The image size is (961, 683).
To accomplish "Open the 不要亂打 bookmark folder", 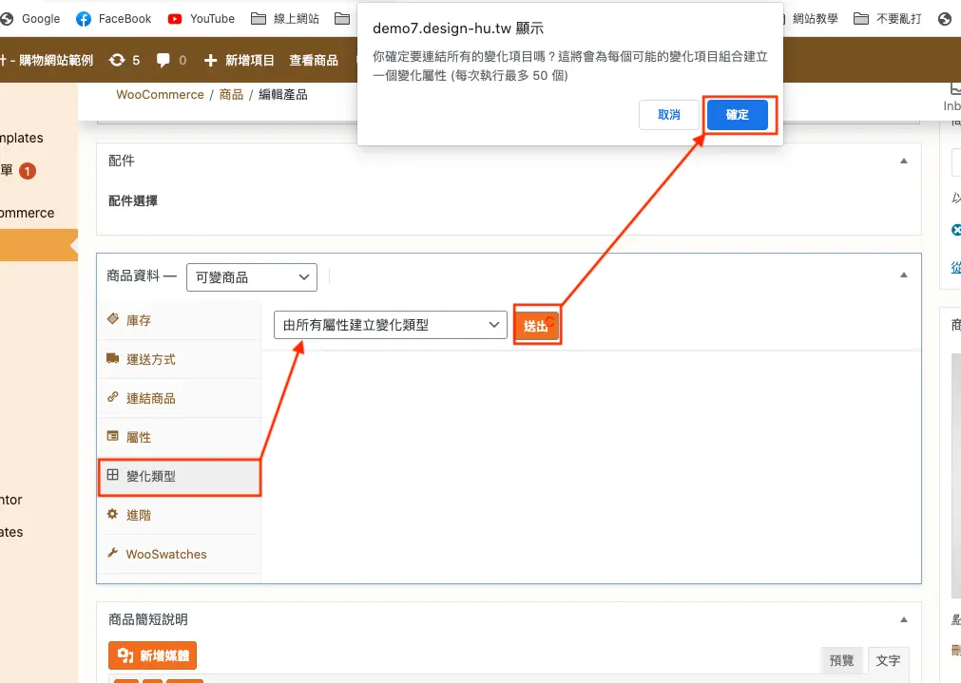I will [888, 19].
